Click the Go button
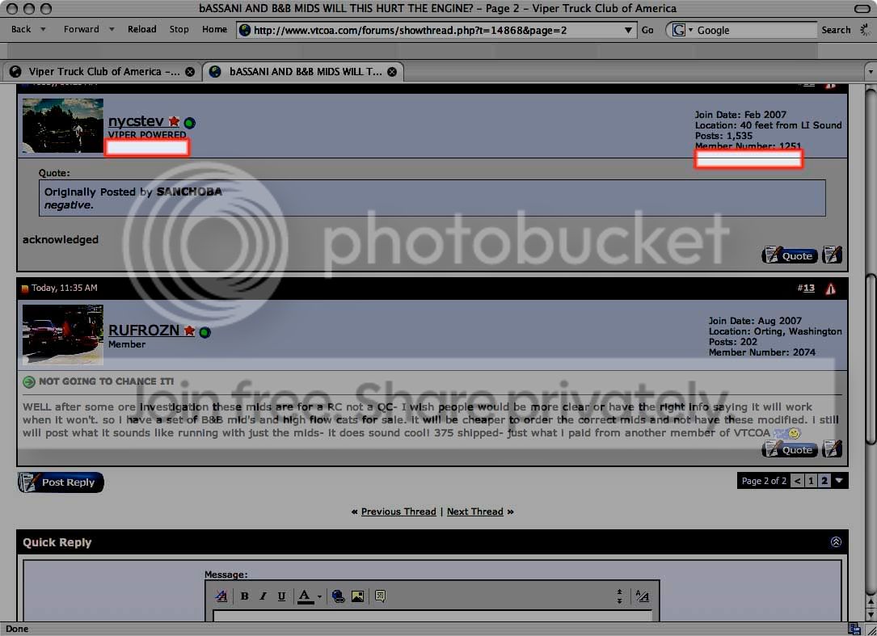 click(647, 30)
